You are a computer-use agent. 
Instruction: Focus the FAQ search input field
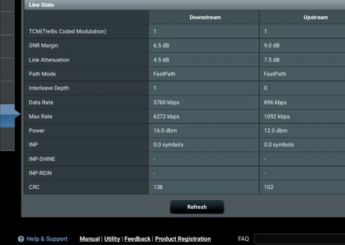coord(299,239)
